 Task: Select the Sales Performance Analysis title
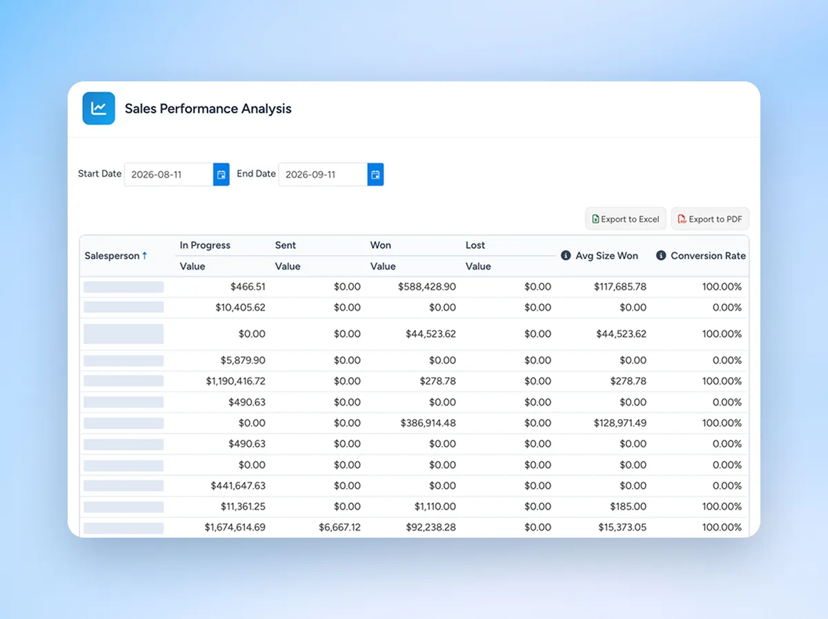(208, 109)
